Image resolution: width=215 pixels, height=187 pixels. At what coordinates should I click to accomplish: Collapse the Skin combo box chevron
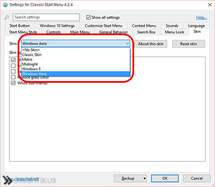[x=127, y=43]
